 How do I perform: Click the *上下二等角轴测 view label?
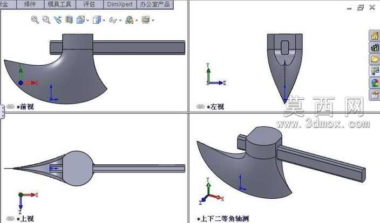click(x=223, y=219)
